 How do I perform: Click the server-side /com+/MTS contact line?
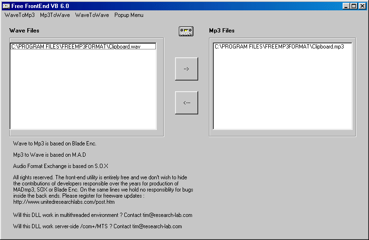click(97, 226)
